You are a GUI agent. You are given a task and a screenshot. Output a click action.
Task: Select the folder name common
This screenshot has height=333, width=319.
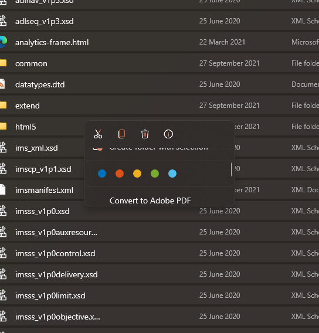(x=31, y=64)
